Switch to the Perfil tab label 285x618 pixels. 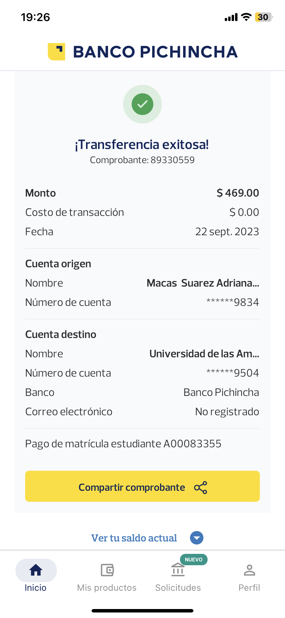249,588
